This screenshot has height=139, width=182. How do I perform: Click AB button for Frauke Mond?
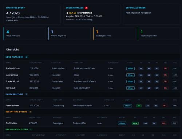(149, 82)
